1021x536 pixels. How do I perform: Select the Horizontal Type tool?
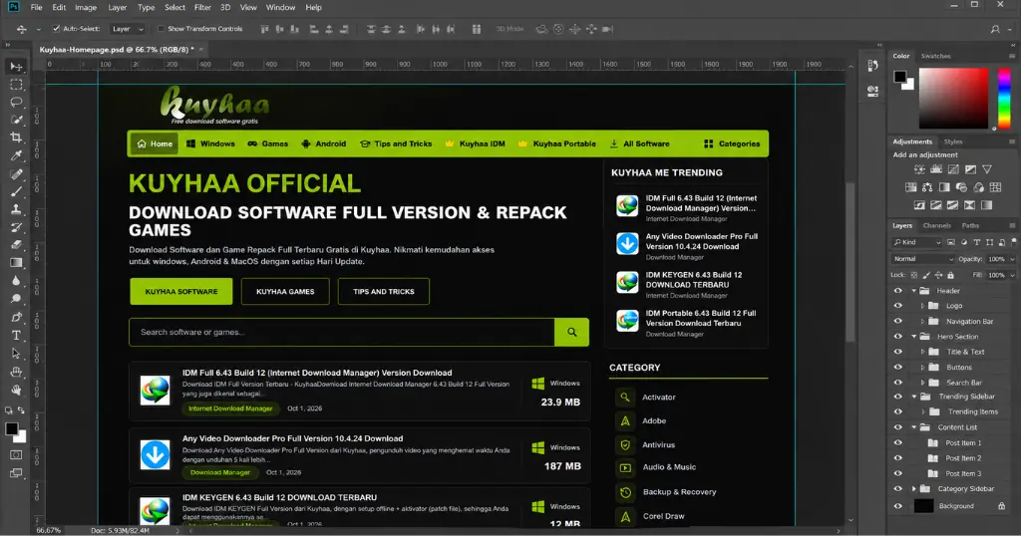click(16, 335)
